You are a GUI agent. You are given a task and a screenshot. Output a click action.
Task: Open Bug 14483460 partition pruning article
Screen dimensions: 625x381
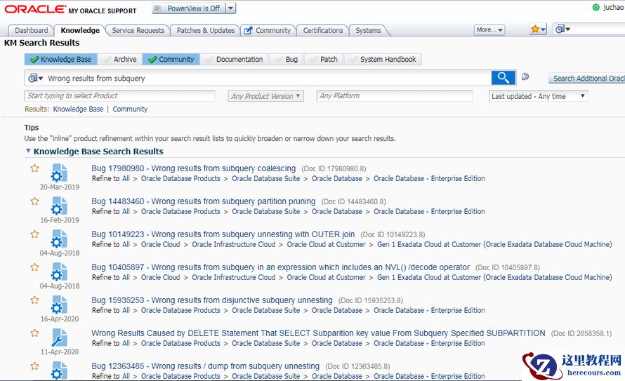coord(203,201)
